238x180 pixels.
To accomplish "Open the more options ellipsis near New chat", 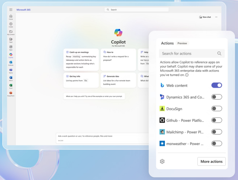I will (216, 17).
